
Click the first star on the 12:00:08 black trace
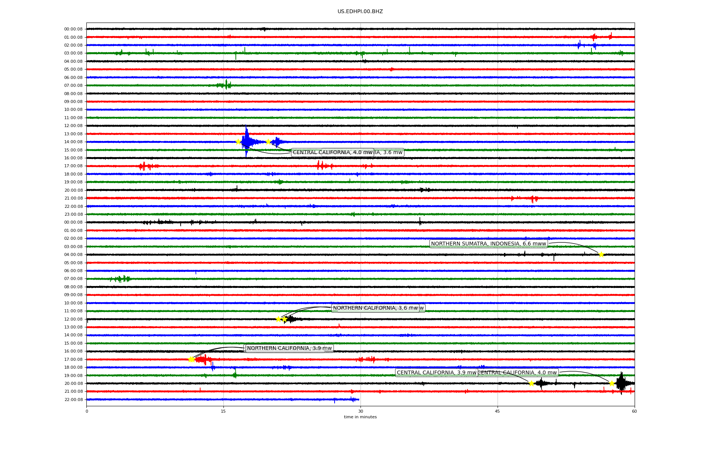tap(278, 319)
